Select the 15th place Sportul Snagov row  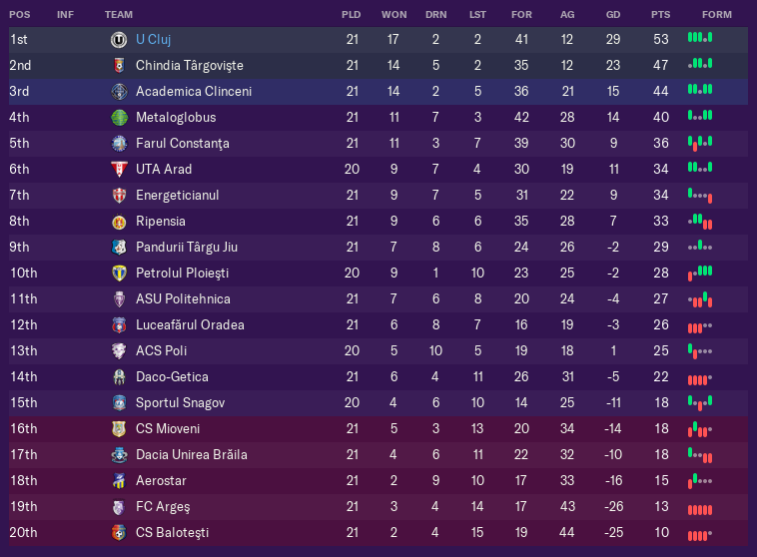point(378,403)
